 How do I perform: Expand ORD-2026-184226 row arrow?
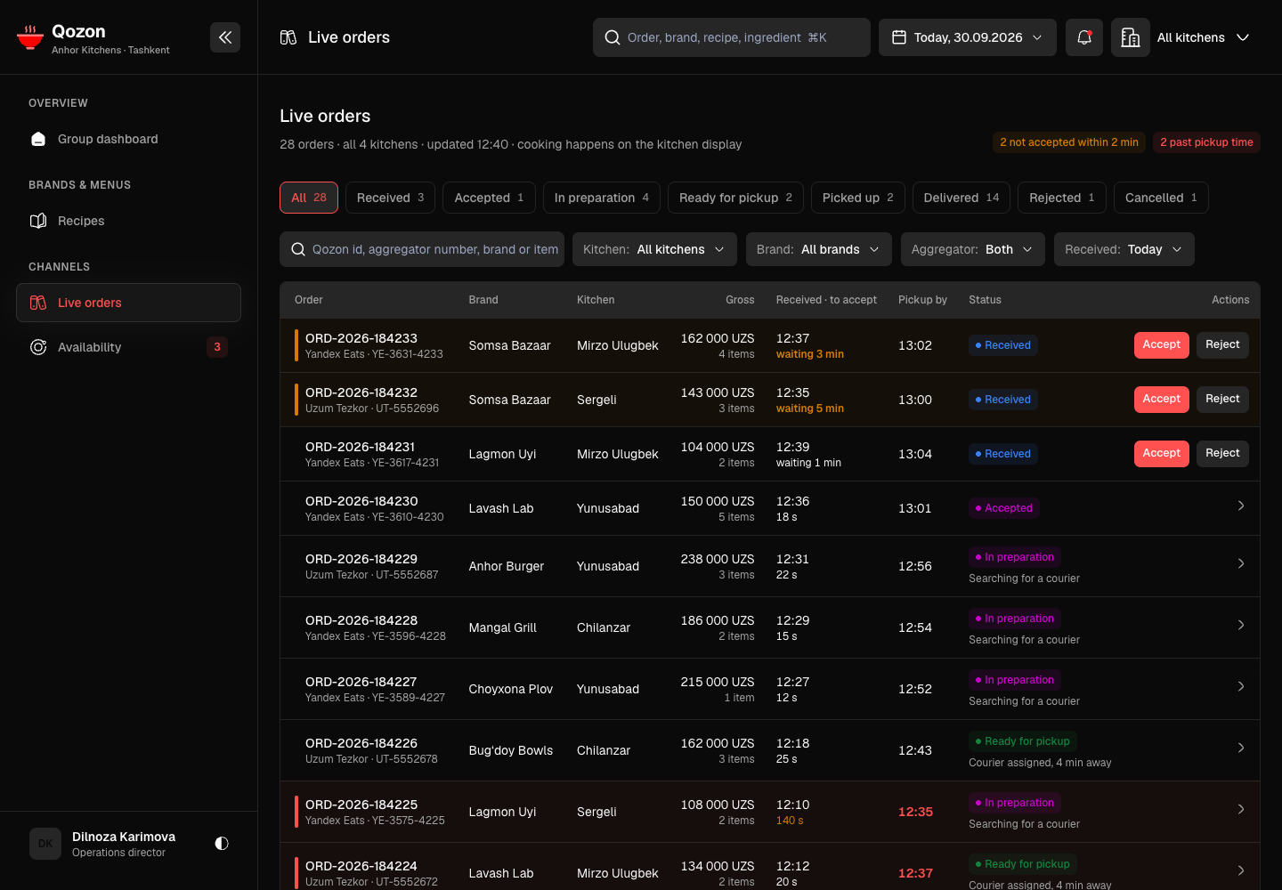[x=1241, y=748]
